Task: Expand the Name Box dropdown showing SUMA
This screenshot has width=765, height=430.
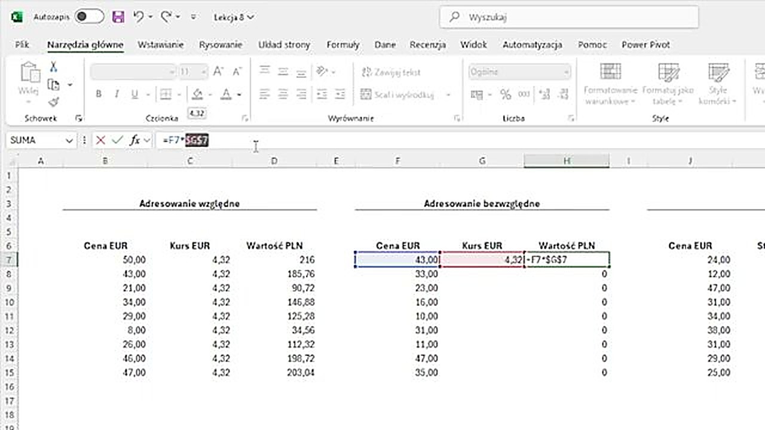Action: 69,140
